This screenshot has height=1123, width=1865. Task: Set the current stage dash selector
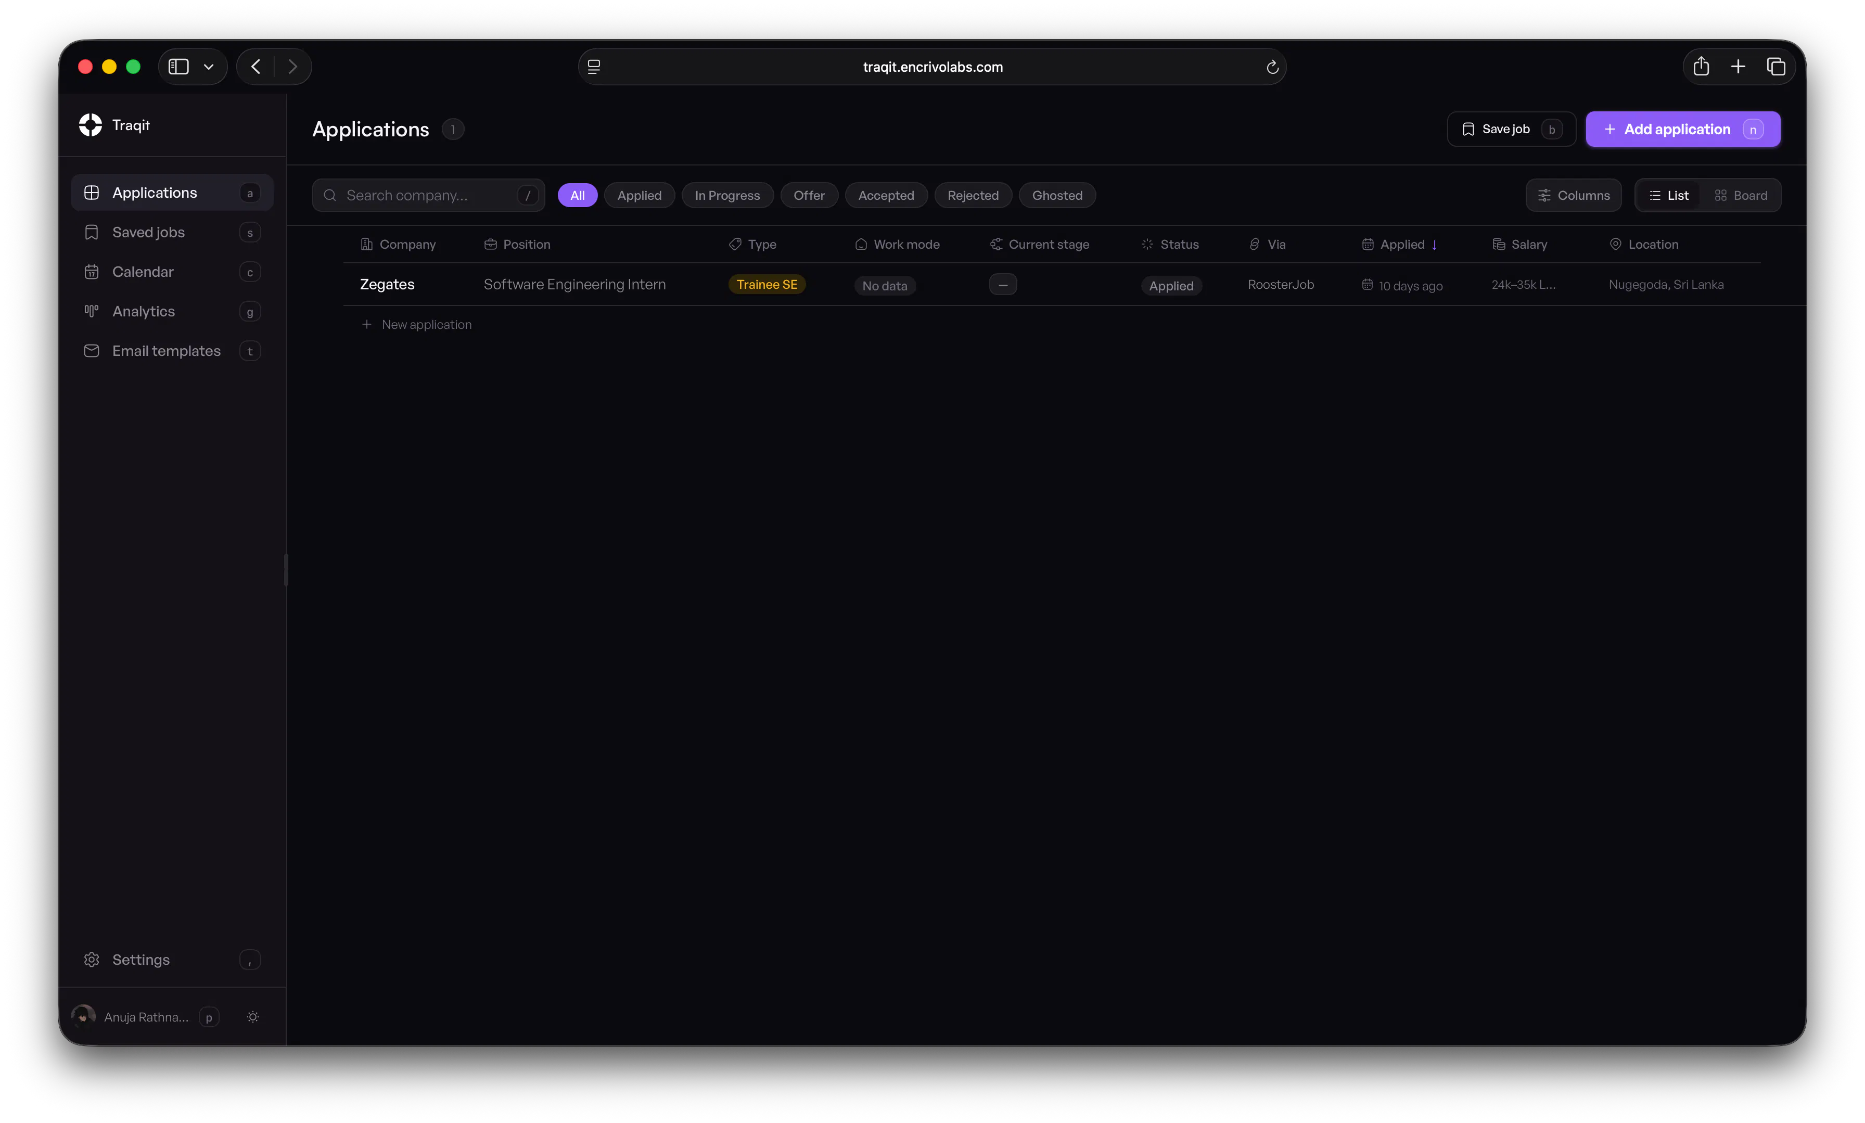(x=1002, y=285)
